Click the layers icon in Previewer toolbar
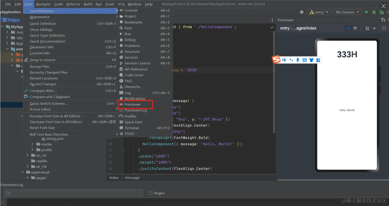This screenshot has height=206, width=389. click(355, 28)
